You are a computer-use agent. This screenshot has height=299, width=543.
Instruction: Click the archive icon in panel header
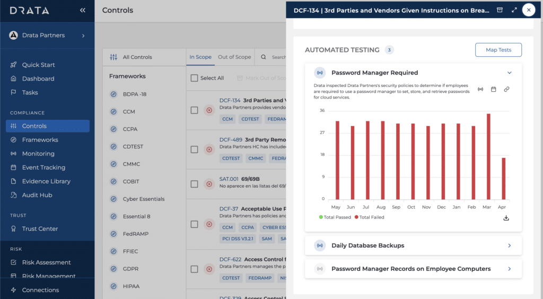[x=500, y=10]
